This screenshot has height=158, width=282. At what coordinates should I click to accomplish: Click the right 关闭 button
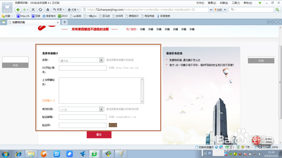tap(261, 61)
